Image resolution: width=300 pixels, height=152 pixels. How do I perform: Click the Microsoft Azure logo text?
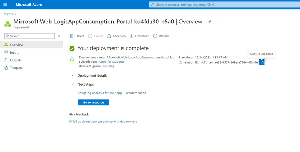pyautogui.click(x=29, y=4)
